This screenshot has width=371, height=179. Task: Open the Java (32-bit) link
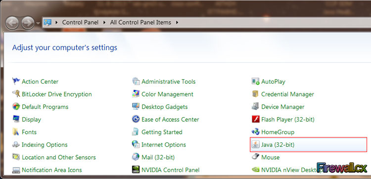click(278, 145)
